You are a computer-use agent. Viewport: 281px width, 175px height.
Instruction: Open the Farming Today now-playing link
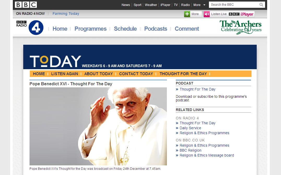click(66, 14)
